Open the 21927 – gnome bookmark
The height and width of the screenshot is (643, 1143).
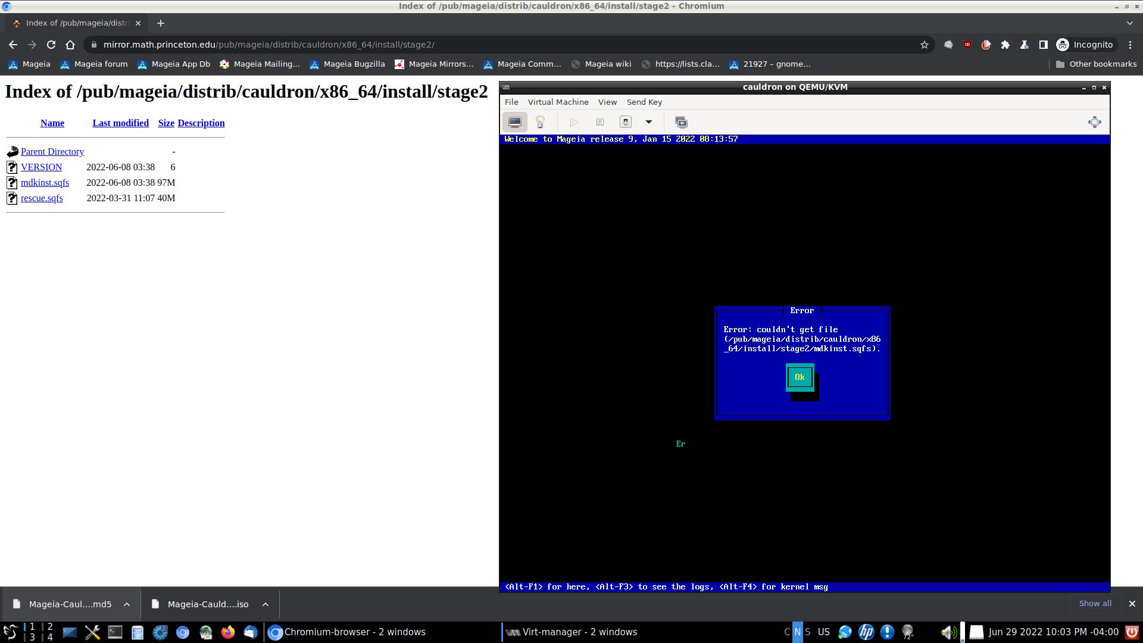[x=770, y=64]
